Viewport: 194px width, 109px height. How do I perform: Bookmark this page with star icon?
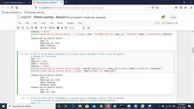157,8
